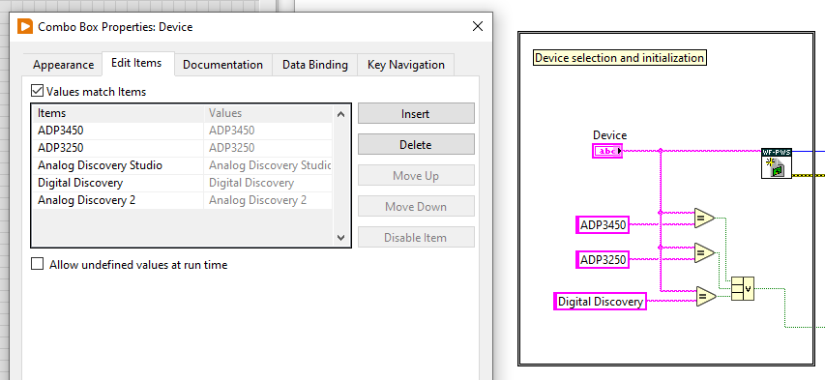Click the Insert button

416,114
